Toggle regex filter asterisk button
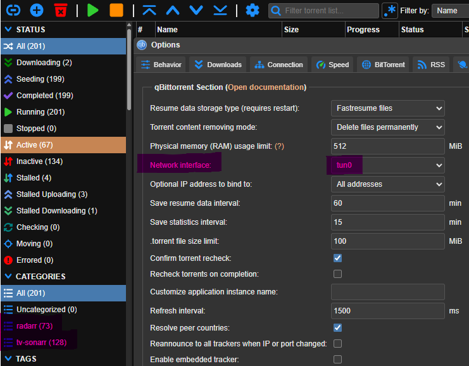This screenshot has width=469, height=366. pyautogui.click(x=390, y=11)
